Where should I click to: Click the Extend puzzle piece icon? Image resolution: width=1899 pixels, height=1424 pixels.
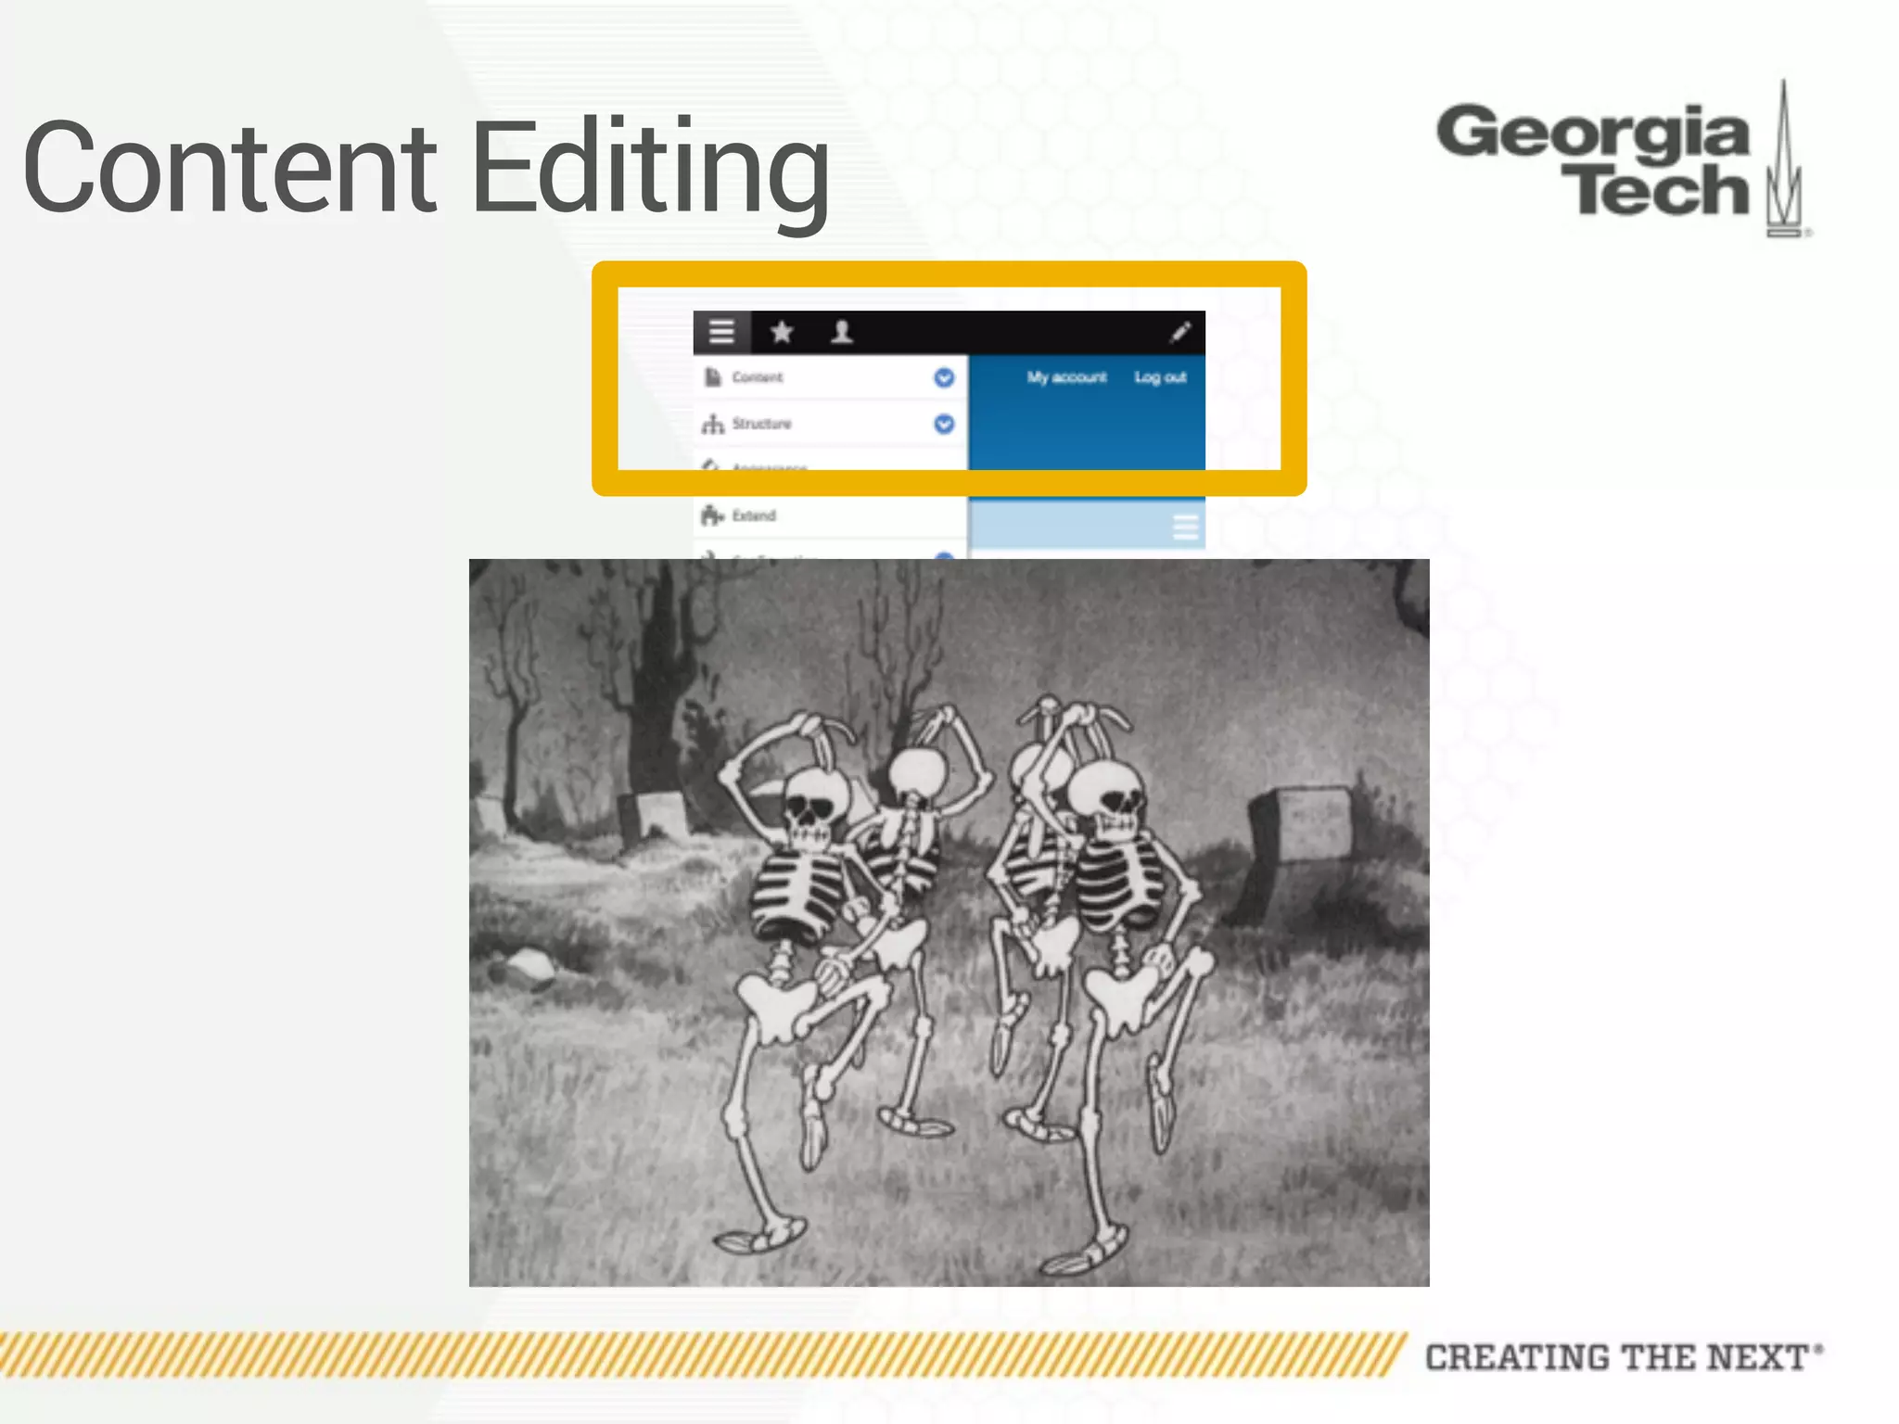(712, 515)
